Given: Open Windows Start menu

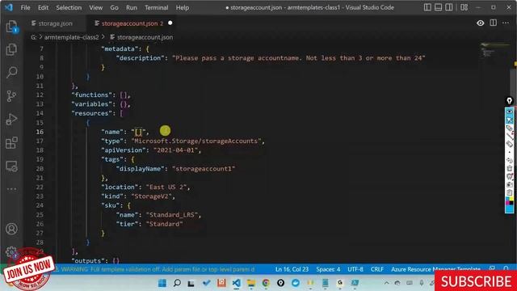Looking at the screenshot, I should point(162,283).
